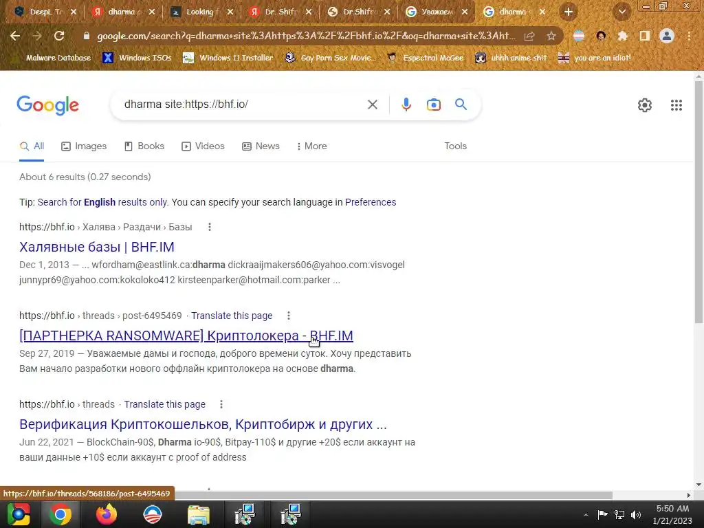This screenshot has height=528, width=704.
Task: Open the Google apps grid
Action: pyautogui.click(x=676, y=105)
